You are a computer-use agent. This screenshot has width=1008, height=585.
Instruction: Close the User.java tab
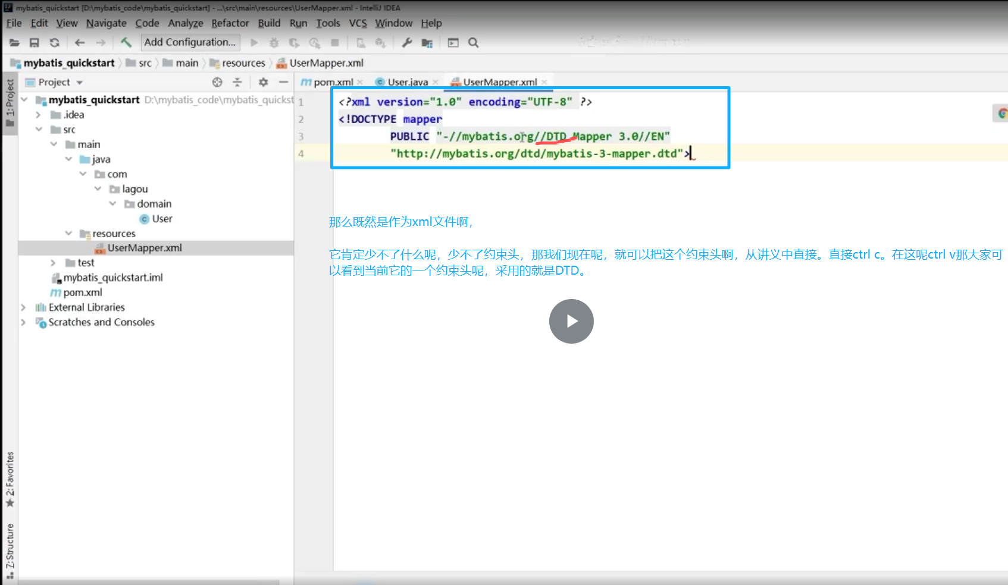tap(436, 82)
